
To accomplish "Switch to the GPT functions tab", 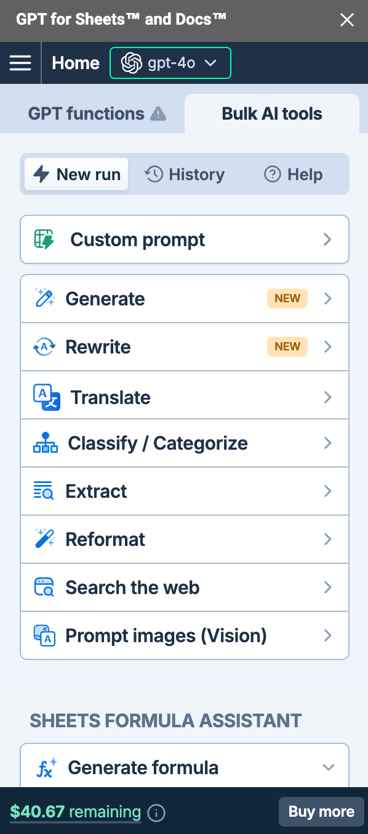I will point(97,114).
